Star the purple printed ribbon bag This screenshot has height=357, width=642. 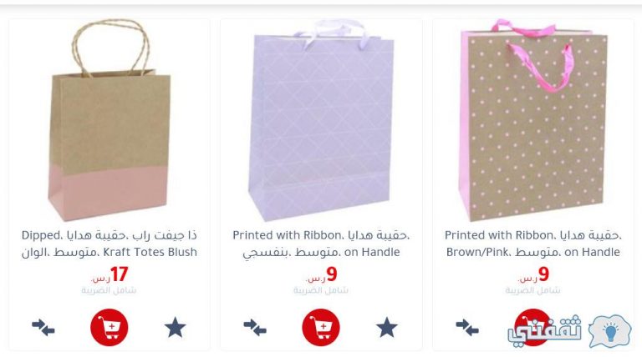click(x=387, y=328)
